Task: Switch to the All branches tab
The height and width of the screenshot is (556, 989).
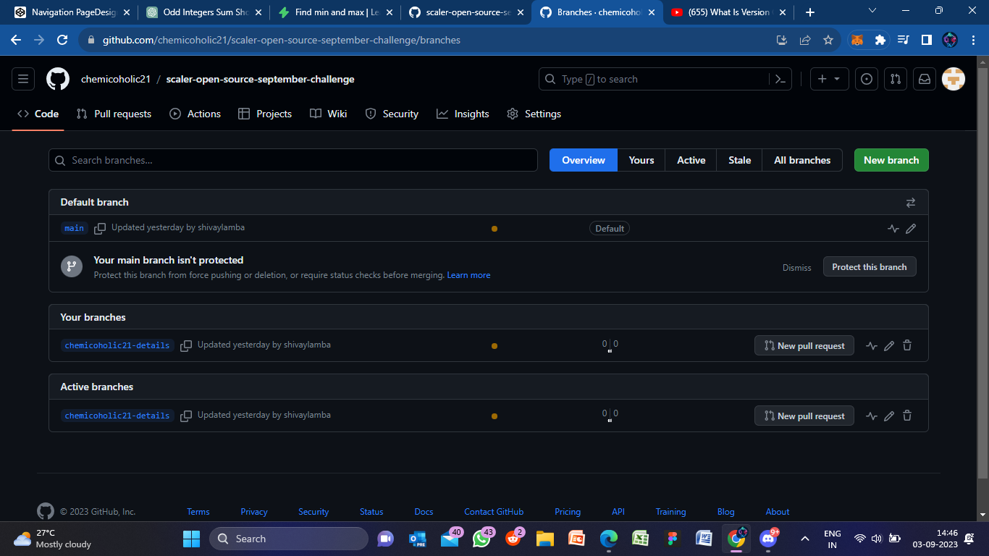Action: (801, 160)
